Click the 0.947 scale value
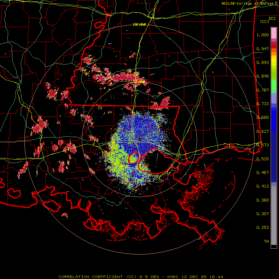The height and width of the screenshot is (279, 279). tap(263, 49)
